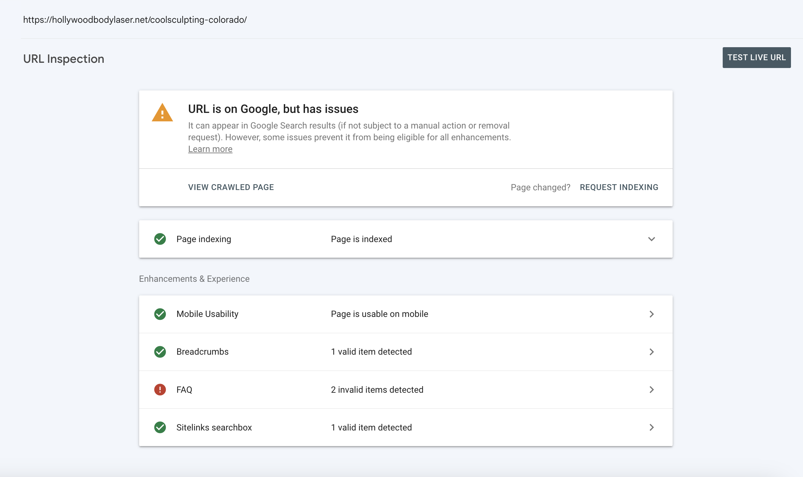Viewport: 803px width, 477px height.
Task: Click VIEW CRAWLED PAGE
Action: click(231, 187)
